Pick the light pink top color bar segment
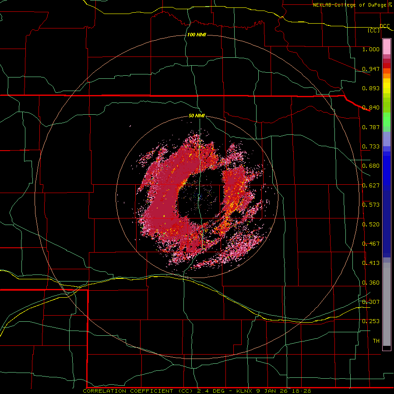The image size is (394, 394). click(387, 47)
